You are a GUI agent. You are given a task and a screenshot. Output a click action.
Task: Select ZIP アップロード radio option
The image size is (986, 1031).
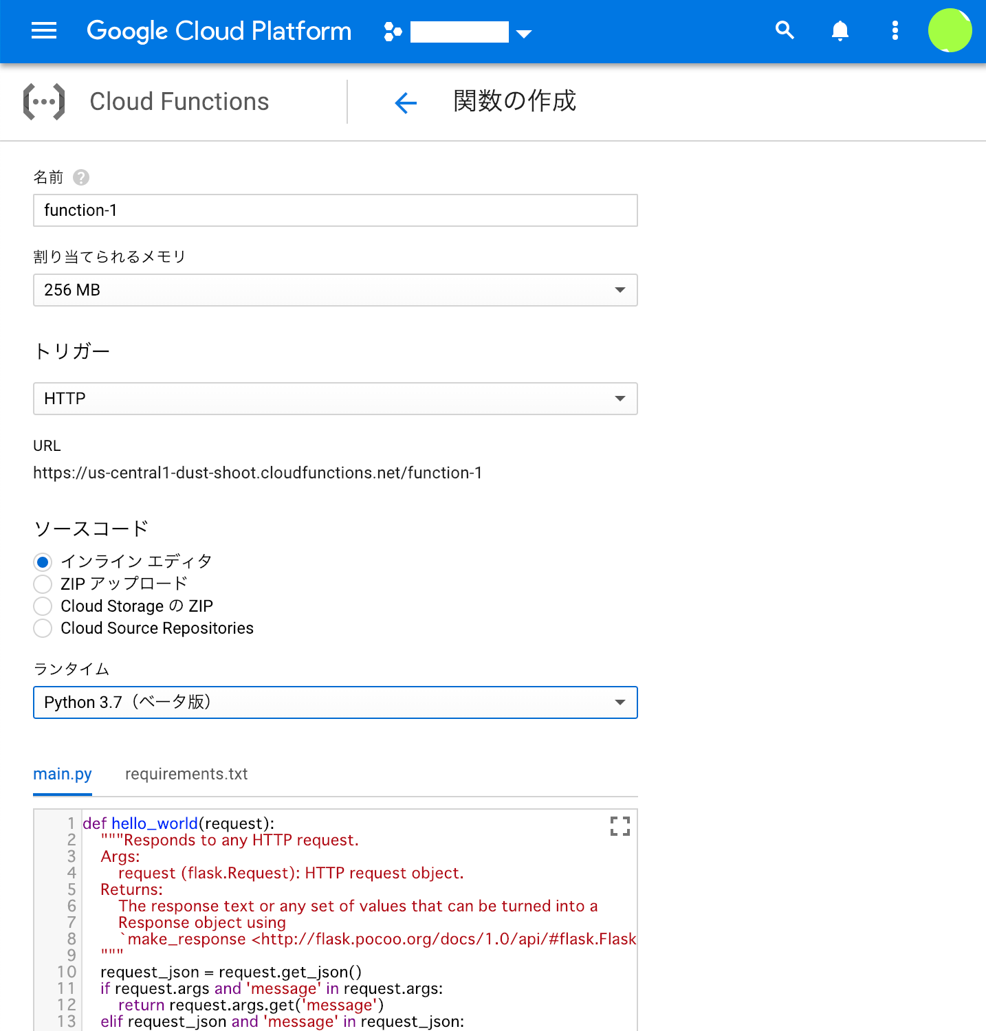[43, 584]
